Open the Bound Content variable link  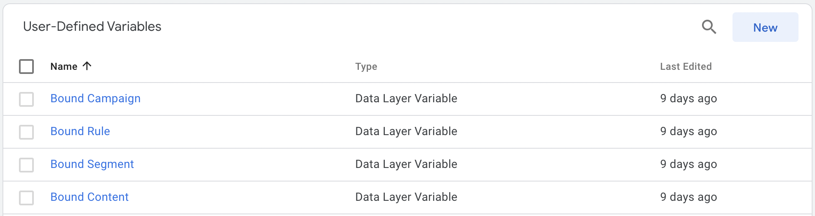pos(90,197)
